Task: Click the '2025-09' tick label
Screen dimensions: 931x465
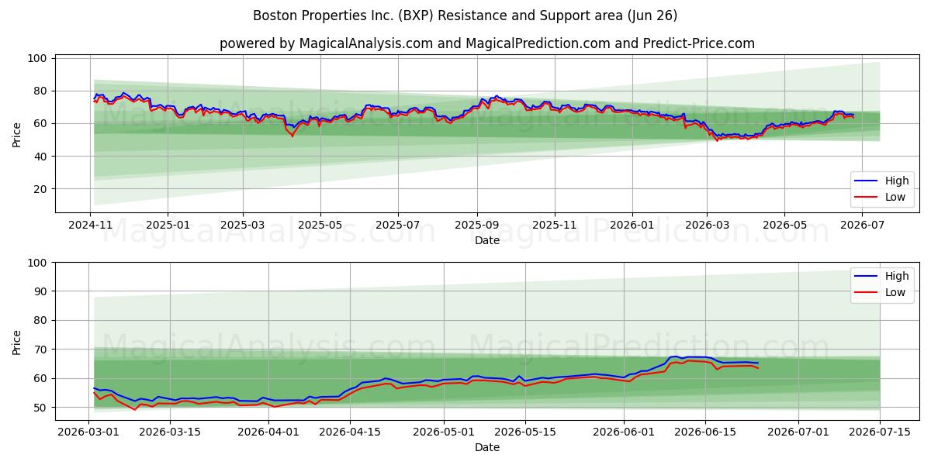Action: [x=476, y=225]
